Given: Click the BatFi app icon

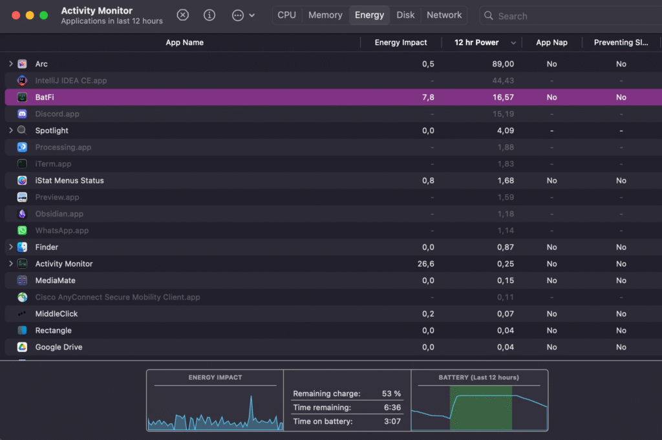Looking at the screenshot, I should pyautogui.click(x=22, y=97).
